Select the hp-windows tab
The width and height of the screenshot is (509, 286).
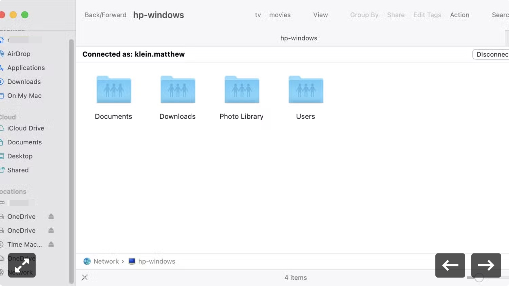point(299,38)
